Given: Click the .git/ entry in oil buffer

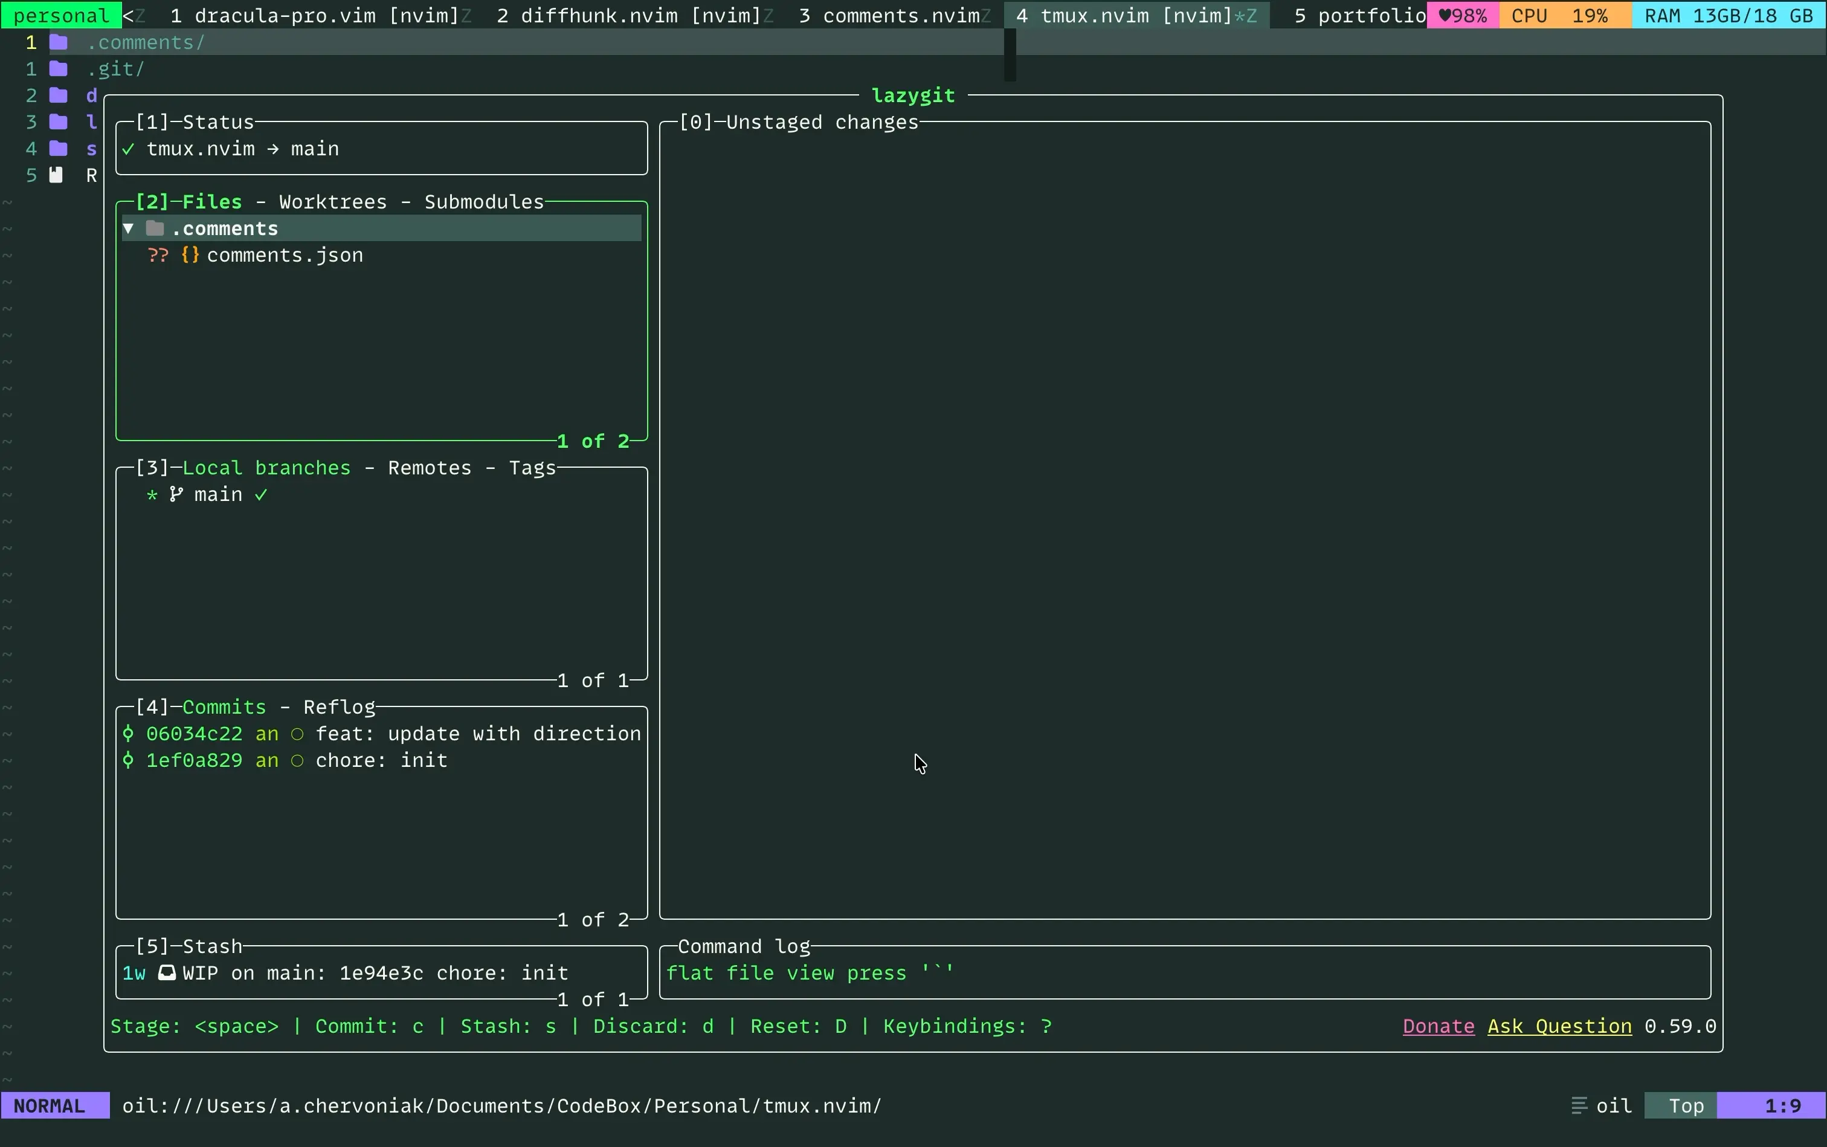Looking at the screenshot, I should click(x=115, y=69).
